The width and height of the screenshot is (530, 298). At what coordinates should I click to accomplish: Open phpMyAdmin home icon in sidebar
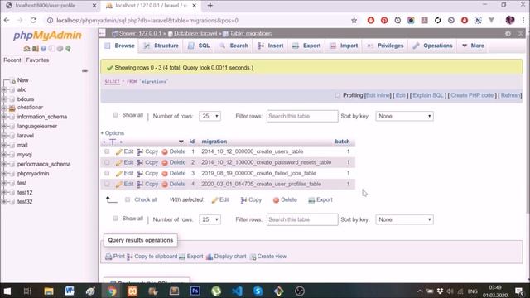(x=26, y=49)
